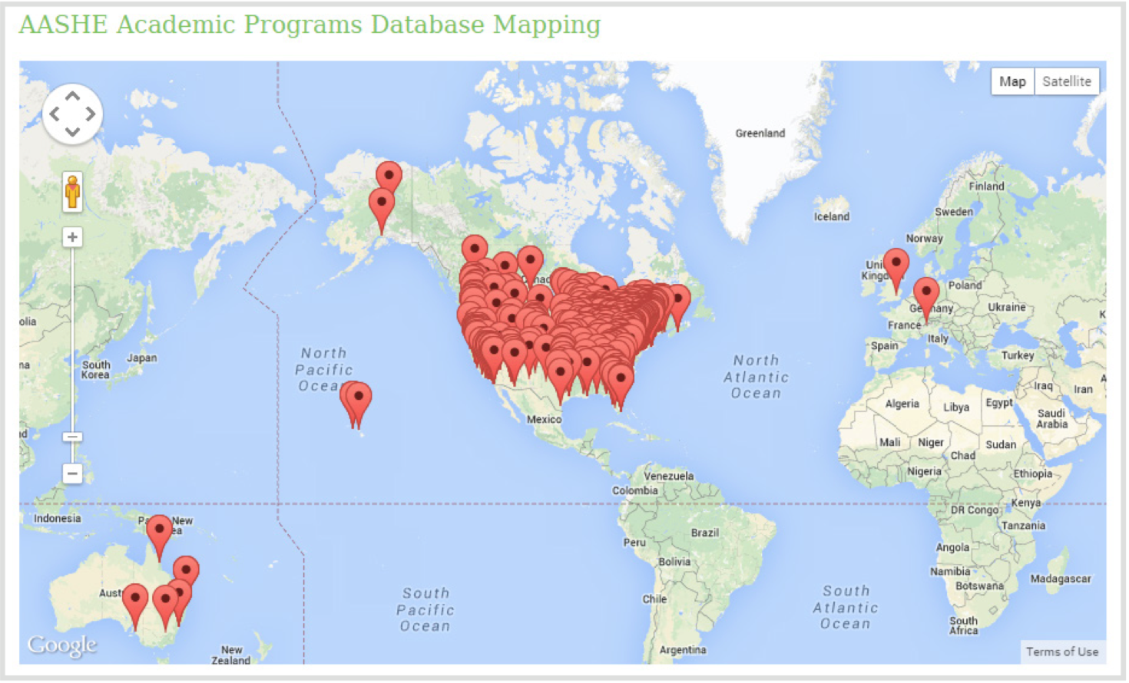Click the South Korea label
Image resolution: width=1129 pixels, height=683 pixels.
[96, 370]
